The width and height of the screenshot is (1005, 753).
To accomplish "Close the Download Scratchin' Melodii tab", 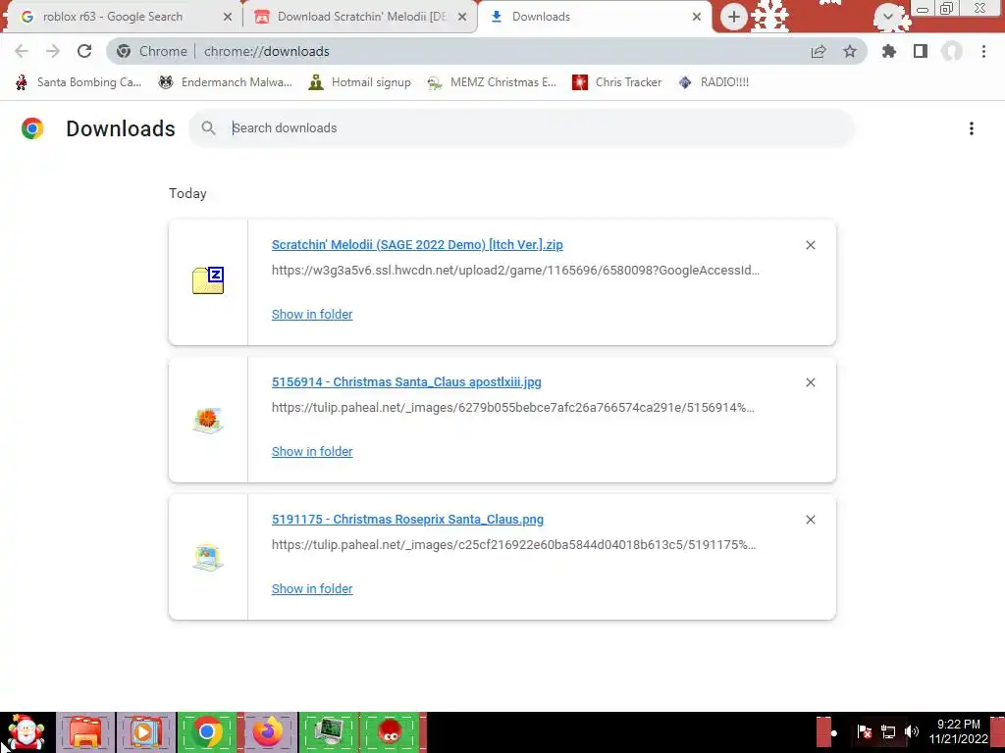I will pos(462,17).
